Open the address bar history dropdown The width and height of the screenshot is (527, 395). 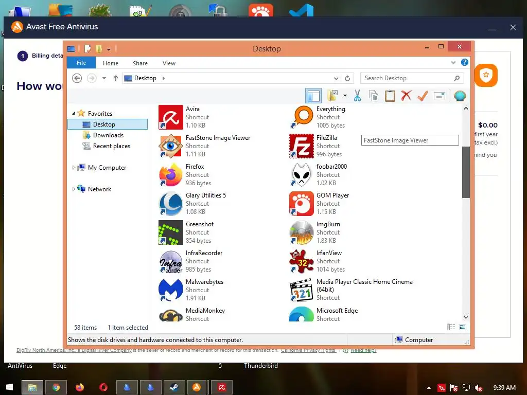(336, 78)
